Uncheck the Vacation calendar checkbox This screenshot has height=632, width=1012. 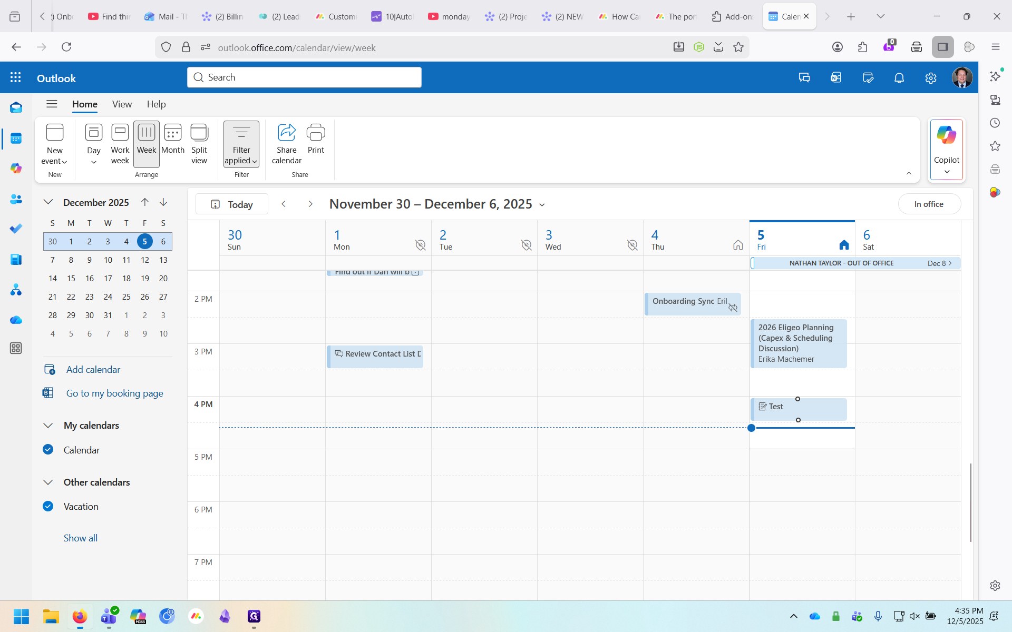48,506
